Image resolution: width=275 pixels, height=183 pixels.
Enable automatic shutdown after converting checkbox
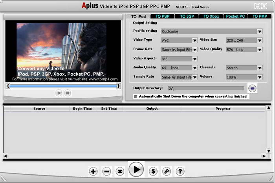tap(136, 96)
